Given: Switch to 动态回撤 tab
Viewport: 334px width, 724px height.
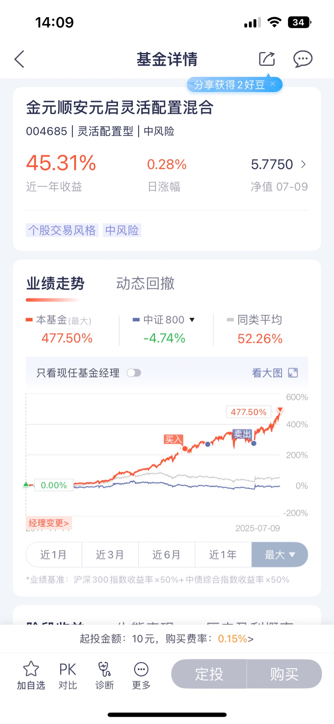Looking at the screenshot, I should click(x=145, y=283).
